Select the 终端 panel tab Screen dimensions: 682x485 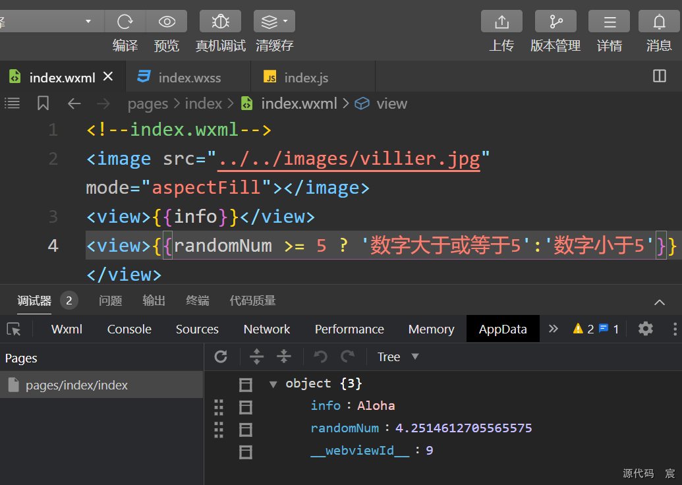(198, 300)
